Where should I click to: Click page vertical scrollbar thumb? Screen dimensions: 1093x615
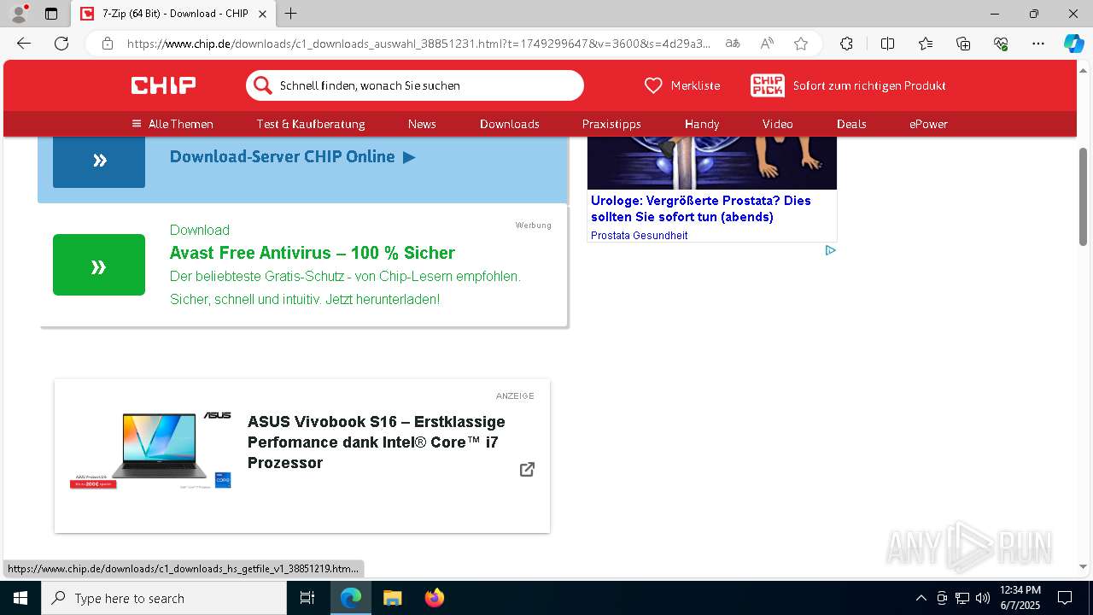(1083, 196)
